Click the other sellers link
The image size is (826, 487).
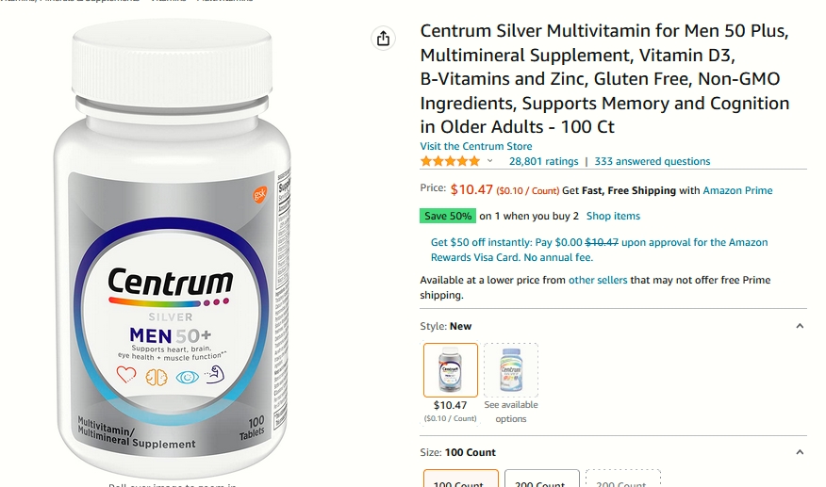[598, 280]
